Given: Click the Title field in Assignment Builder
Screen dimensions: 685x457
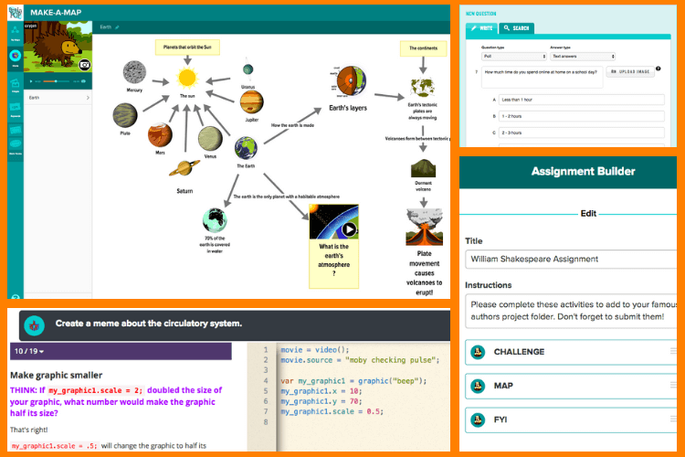Looking at the screenshot, I should point(571,259).
